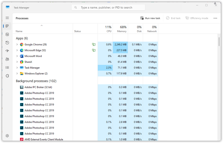Click the Run new task button
223x143 pixels.
pyautogui.click(x=150, y=18)
